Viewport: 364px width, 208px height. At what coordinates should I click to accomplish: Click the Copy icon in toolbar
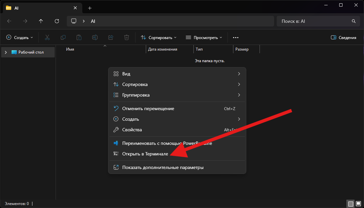click(63, 37)
